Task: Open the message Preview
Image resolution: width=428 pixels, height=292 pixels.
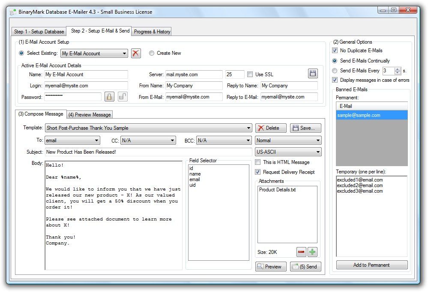Action: click(x=270, y=266)
